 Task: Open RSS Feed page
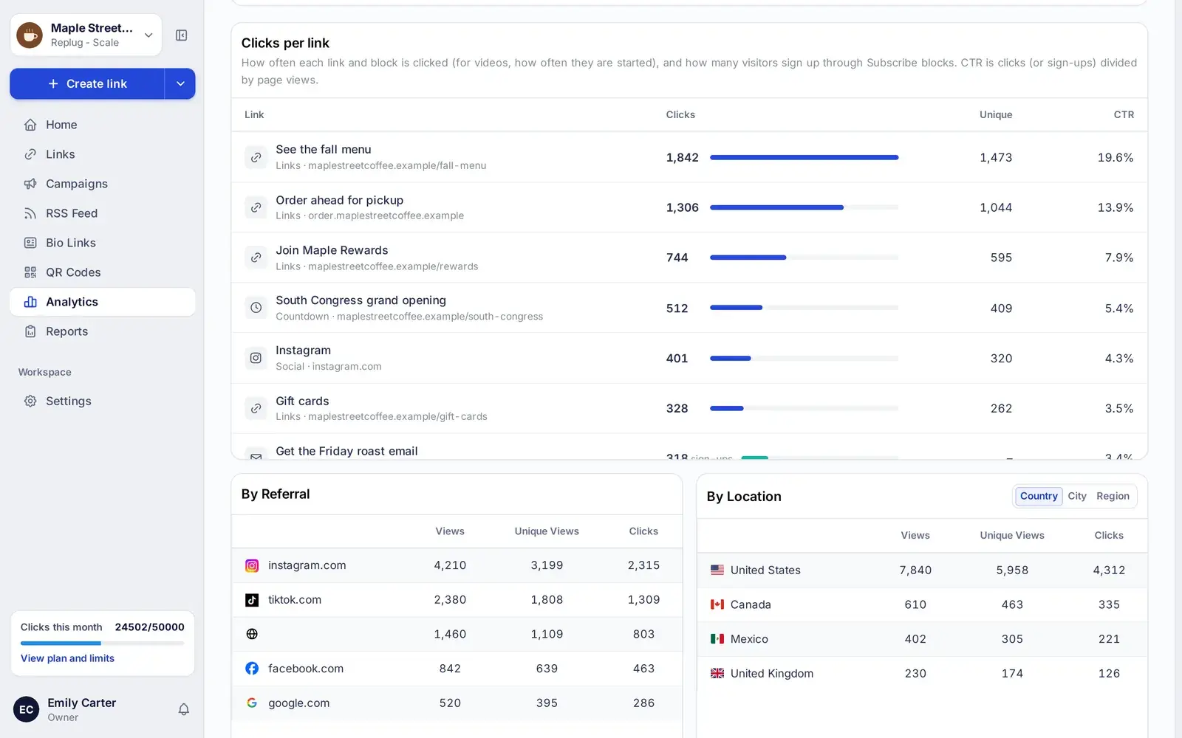click(x=102, y=213)
